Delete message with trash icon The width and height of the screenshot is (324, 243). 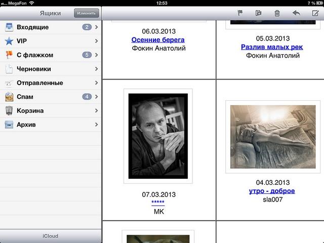tap(277, 13)
